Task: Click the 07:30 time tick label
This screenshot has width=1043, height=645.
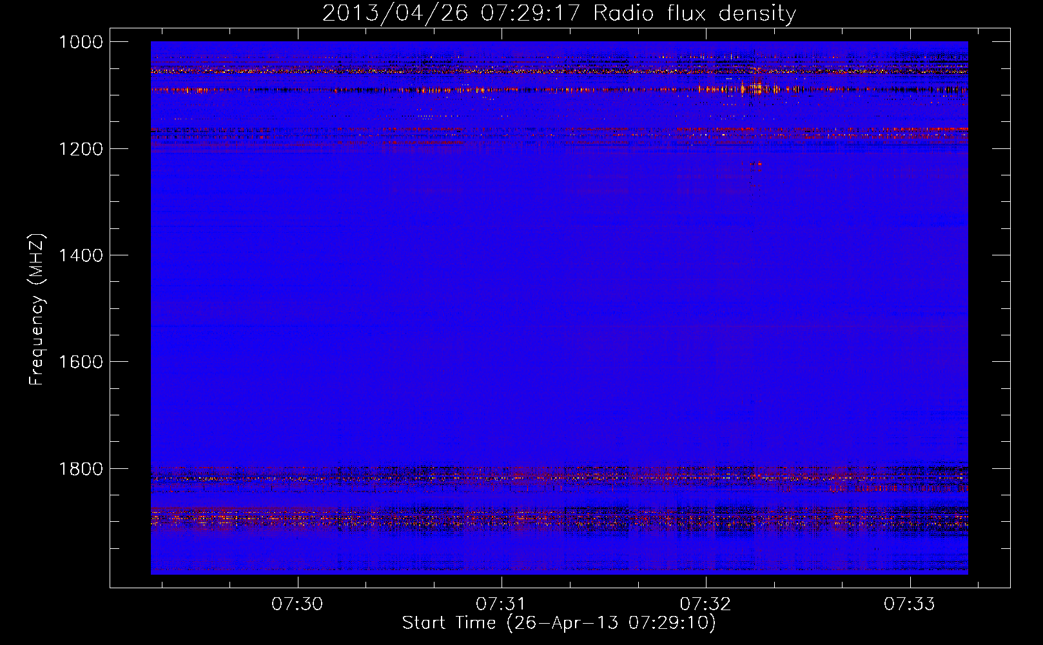Action: coord(297,604)
